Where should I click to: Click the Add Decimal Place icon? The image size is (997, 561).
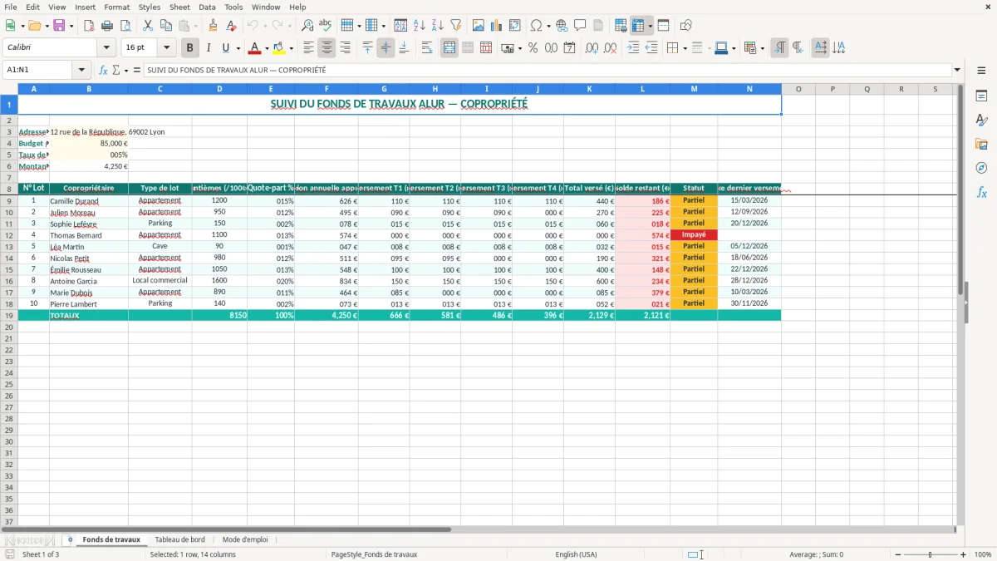tap(592, 48)
